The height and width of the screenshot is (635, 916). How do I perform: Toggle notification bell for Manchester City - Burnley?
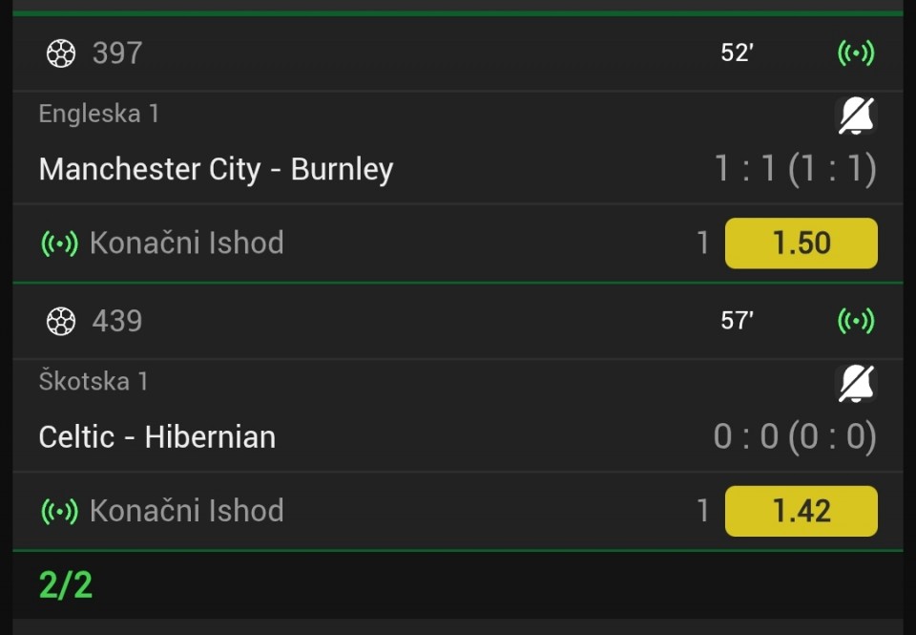[856, 116]
